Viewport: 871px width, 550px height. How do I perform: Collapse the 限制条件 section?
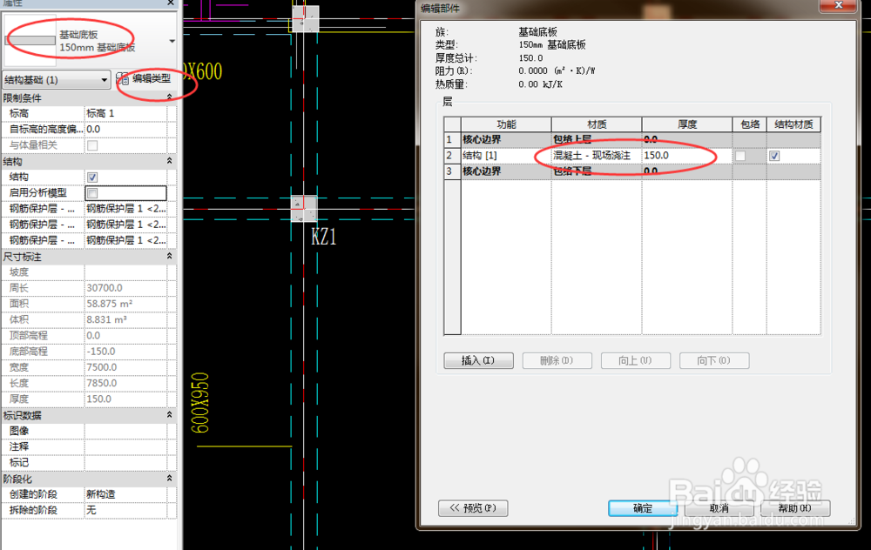(170, 97)
